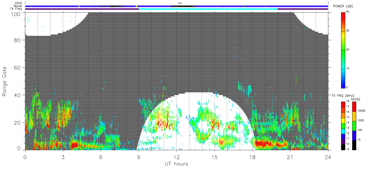Click the black patch in the Noise strip
This screenshot has width=369, height=170.
[183, 6]
